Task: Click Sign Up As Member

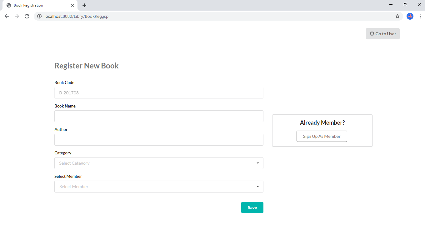Action: tap(322, 136)
